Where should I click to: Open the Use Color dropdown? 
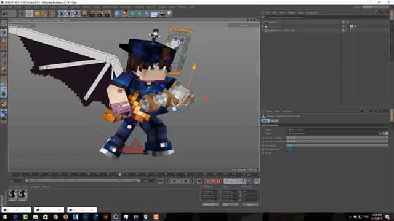[x=337, y=145]
